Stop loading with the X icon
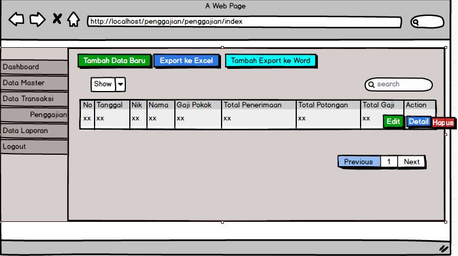The width and height of the screenshot is (458, 256). pyautogui.click(x=57, y=19)
